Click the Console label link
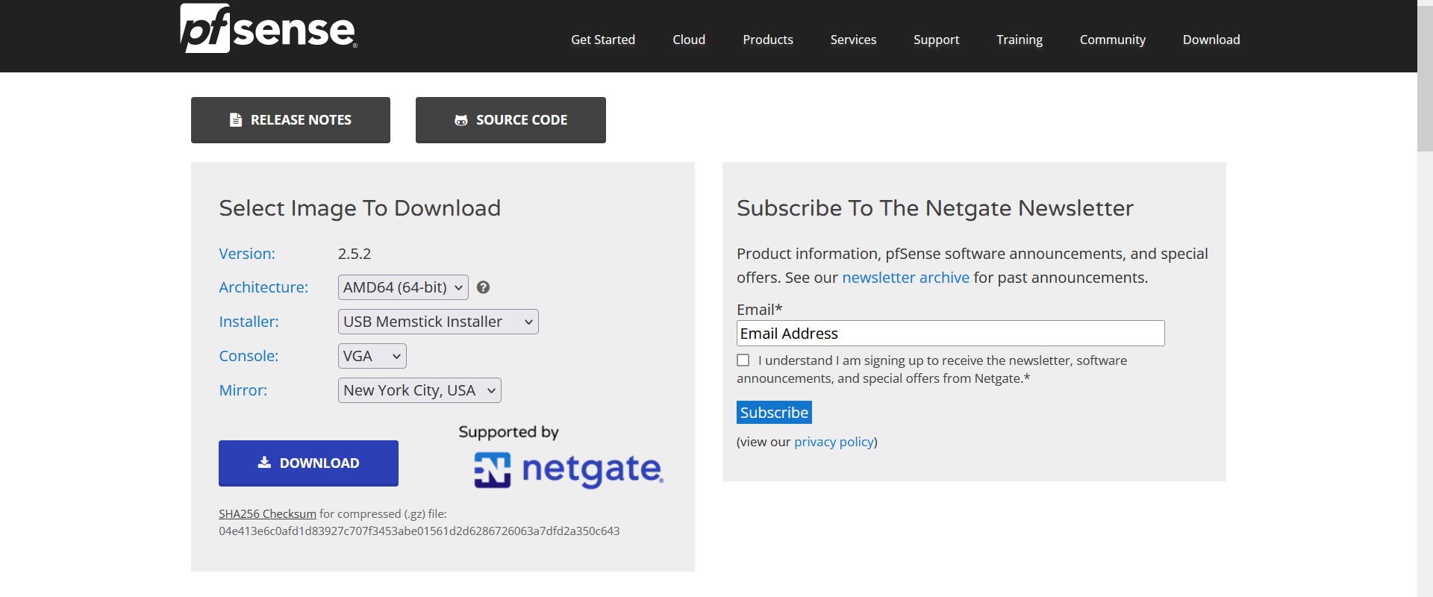Image resolution: width=1433 pixels, height=597 pixels. tap(249, 356)
